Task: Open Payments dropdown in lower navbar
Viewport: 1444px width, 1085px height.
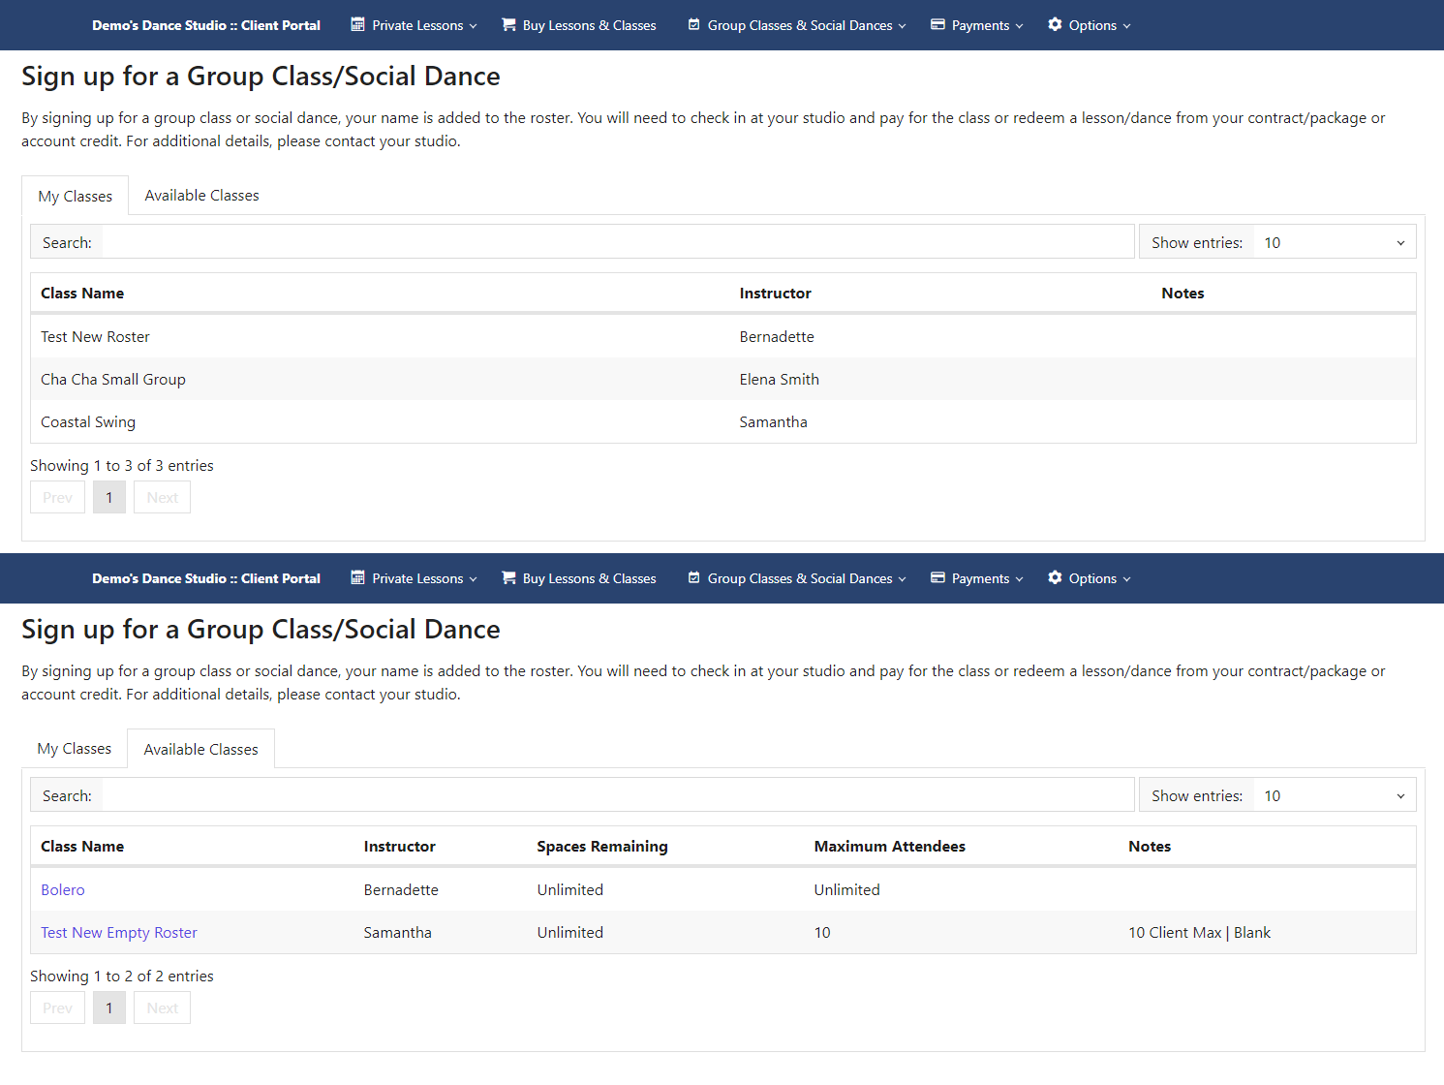Action: tap(976, 578)
